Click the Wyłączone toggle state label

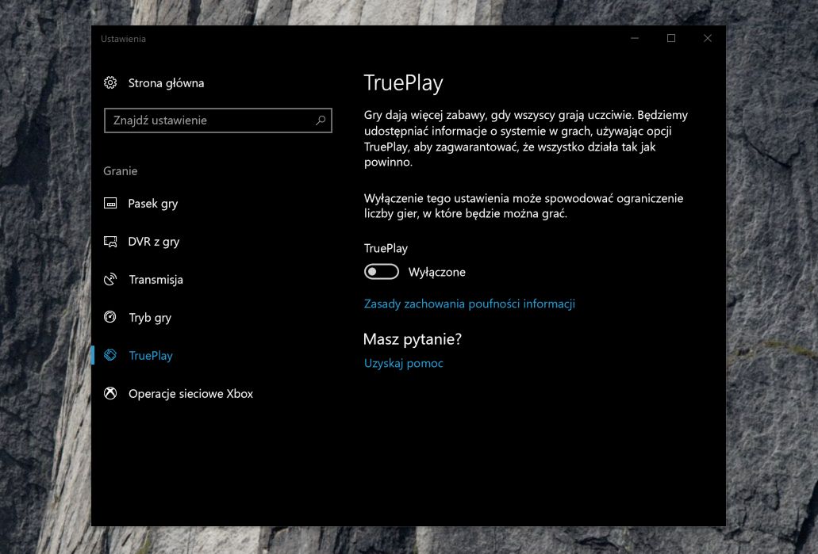436,272
